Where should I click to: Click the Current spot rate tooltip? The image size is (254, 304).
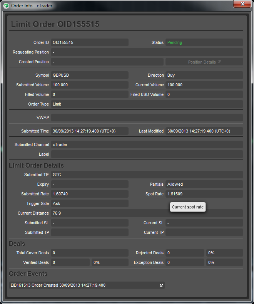[x=188, y=207]
